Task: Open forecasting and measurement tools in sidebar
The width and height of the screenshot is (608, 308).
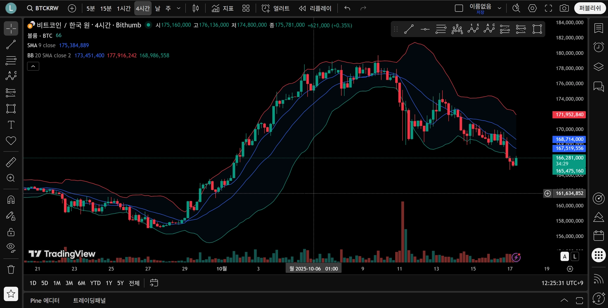Action: 11,92
